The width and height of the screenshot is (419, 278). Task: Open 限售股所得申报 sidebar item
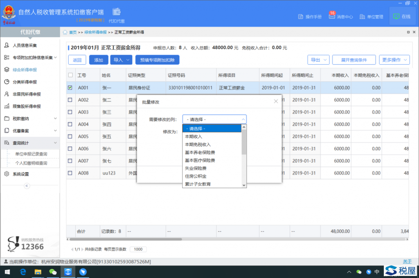click(27, 106)
